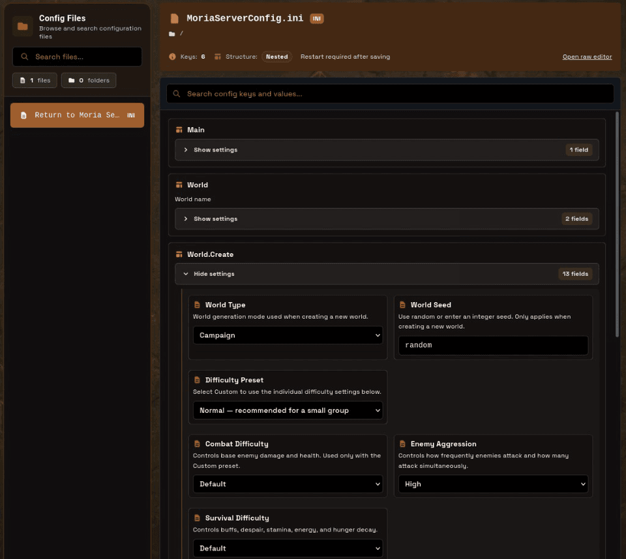The height and width of the screenshot is (559, 626).
Task: Click the World section icon
Action: 179,185
